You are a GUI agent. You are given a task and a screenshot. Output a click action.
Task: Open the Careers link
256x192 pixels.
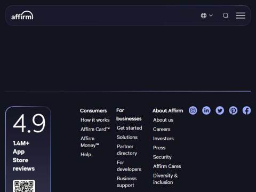pyautogui.click(x=162, y=129)
